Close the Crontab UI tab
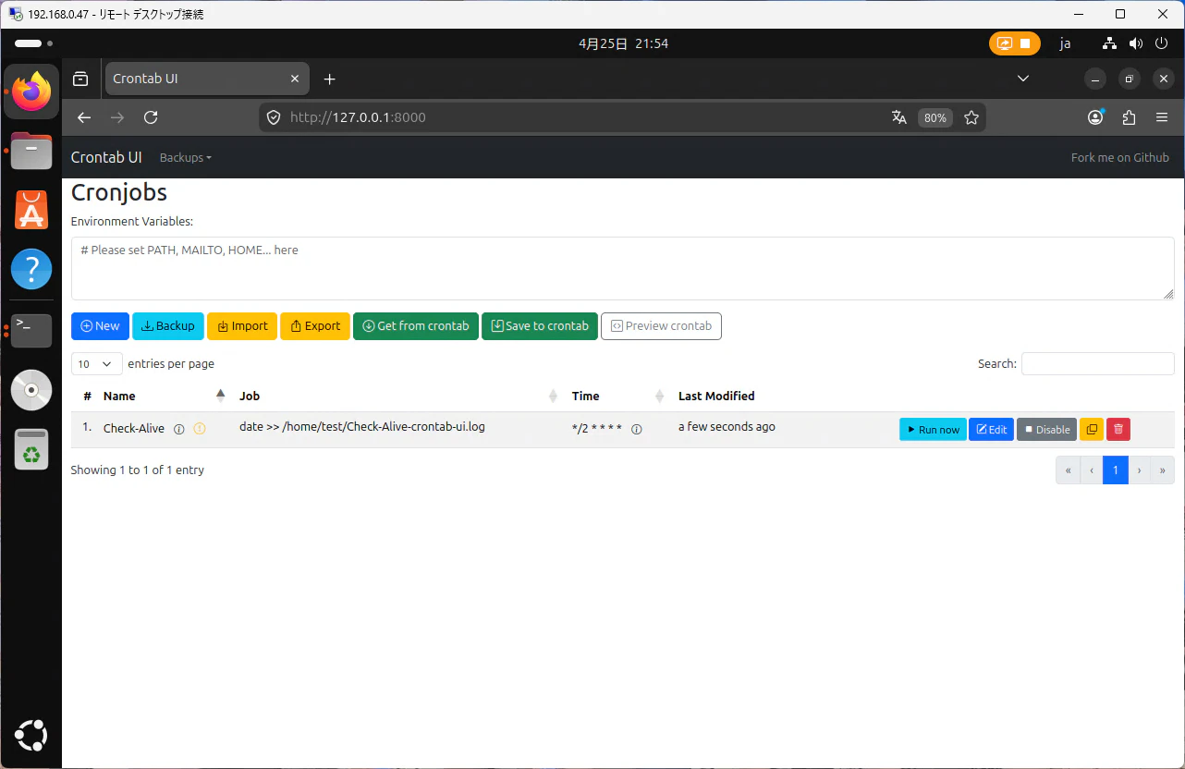 tap(295, 79)
